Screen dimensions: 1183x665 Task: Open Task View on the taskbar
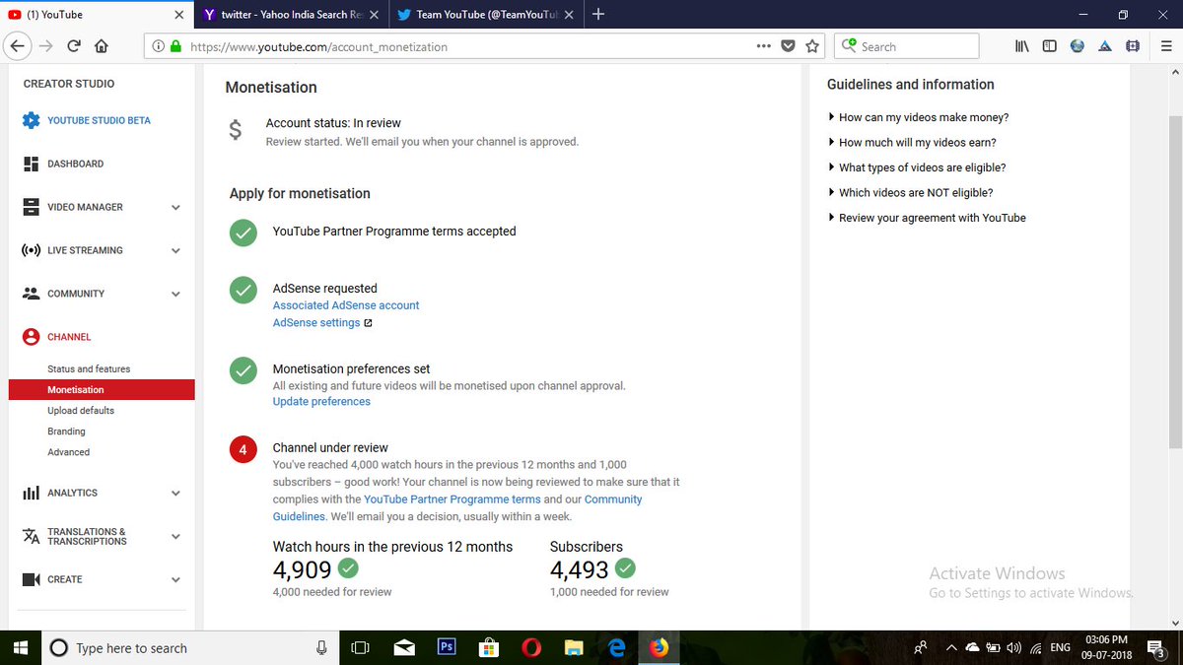(x=361, y=647)
